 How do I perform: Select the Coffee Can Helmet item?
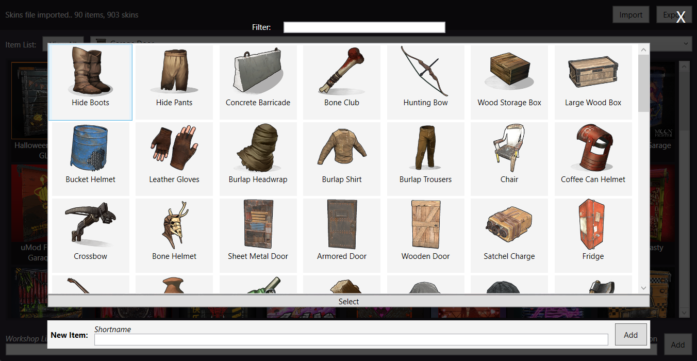(593, 159)
